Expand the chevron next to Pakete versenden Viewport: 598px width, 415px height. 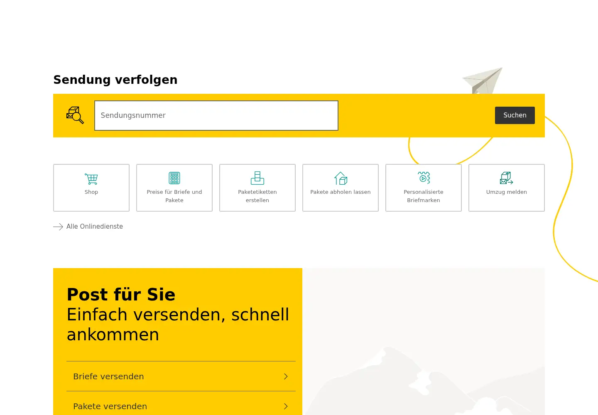286,406
